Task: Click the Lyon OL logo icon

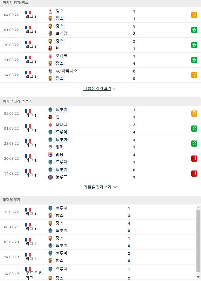Action: 50,155
